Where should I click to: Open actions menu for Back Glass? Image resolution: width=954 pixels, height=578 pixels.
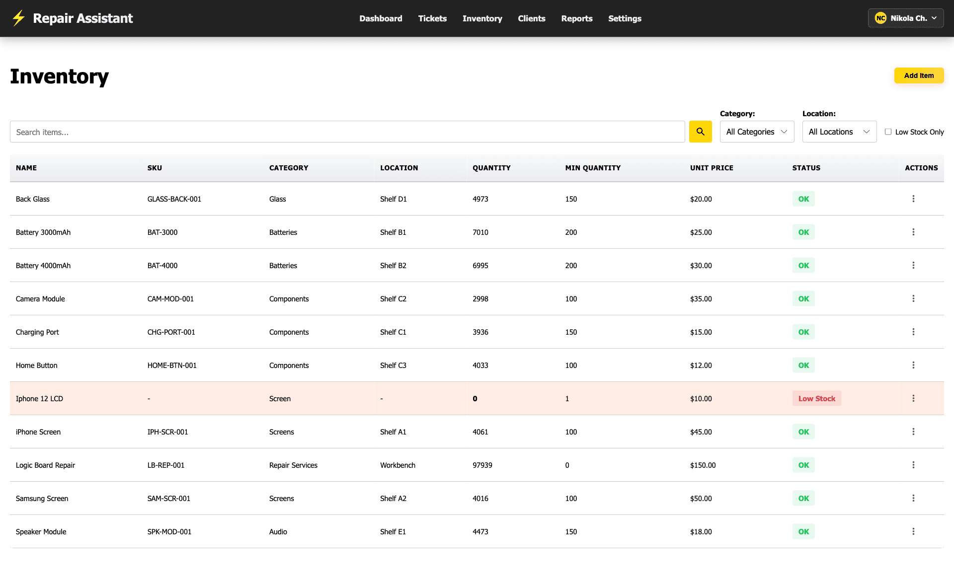913,199
